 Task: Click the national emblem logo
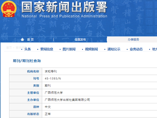9,9
